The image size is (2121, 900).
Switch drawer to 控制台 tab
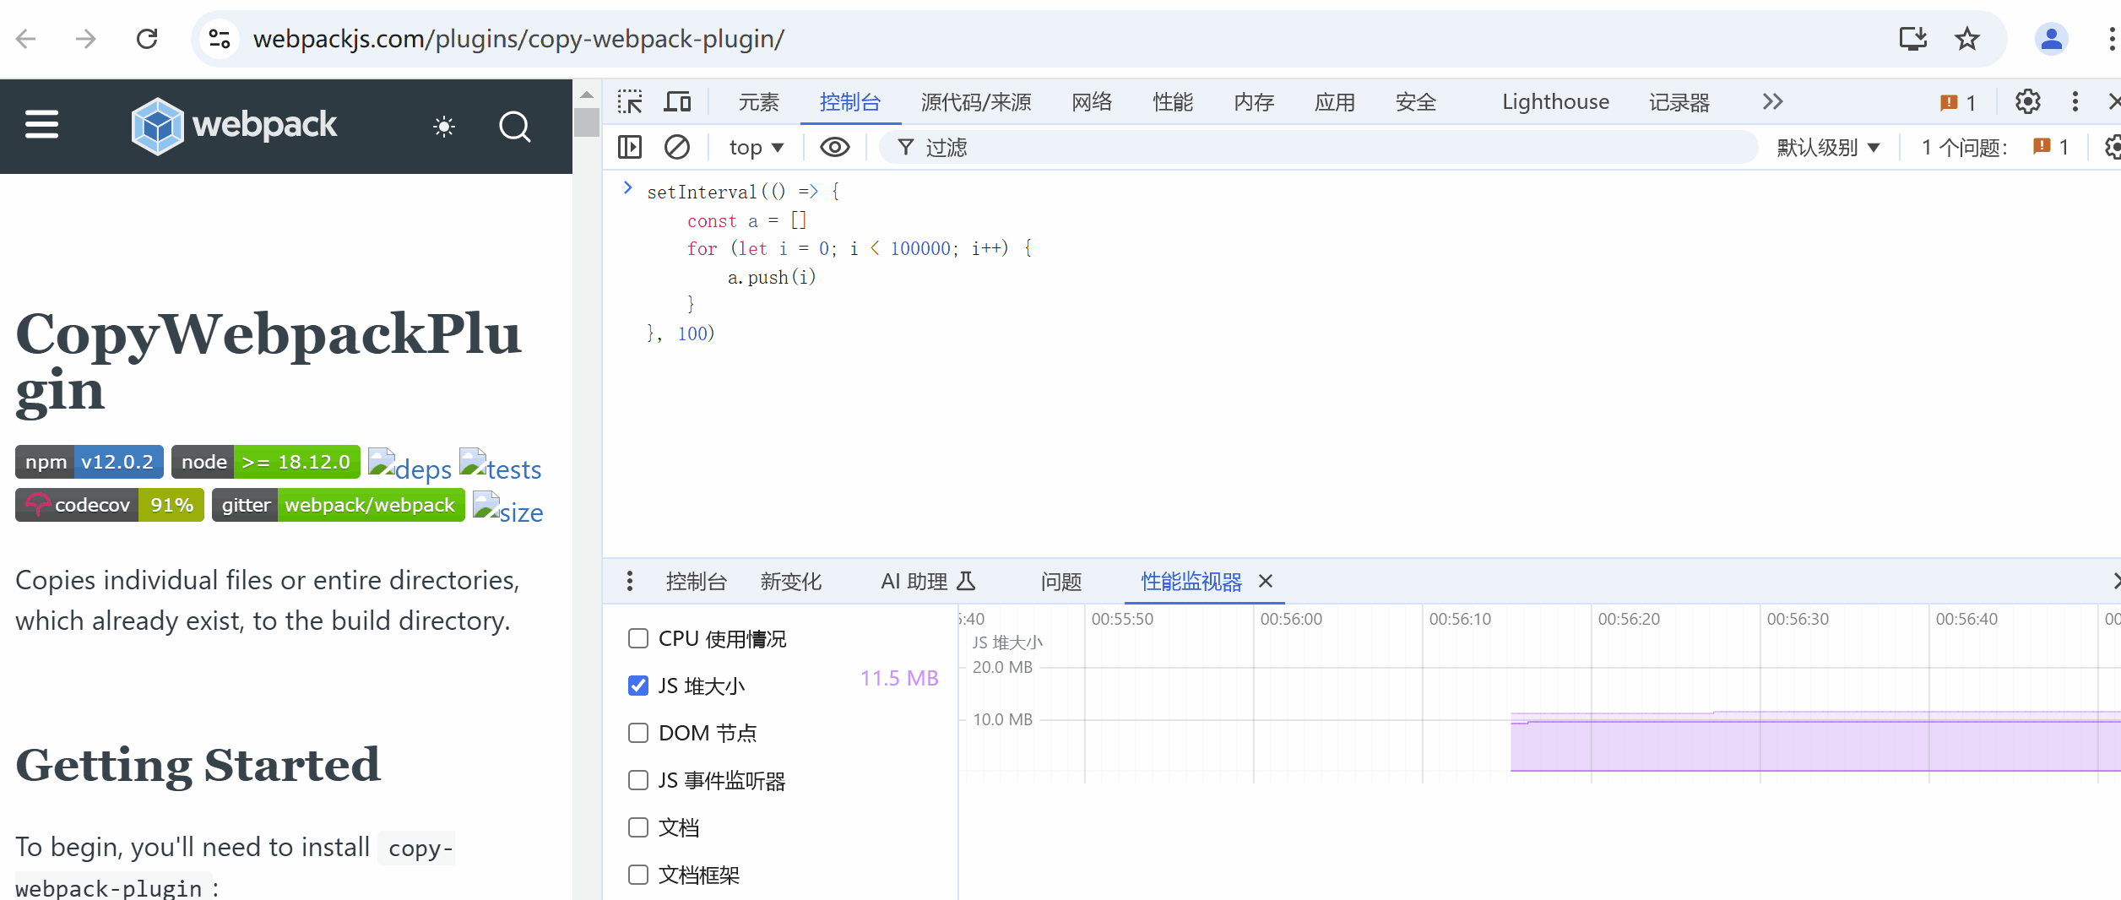[x=696, y=581]
